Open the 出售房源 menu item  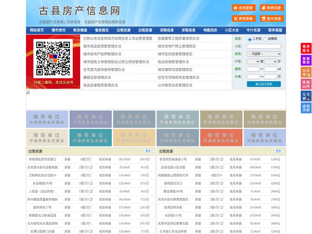[x=123, y=30]
